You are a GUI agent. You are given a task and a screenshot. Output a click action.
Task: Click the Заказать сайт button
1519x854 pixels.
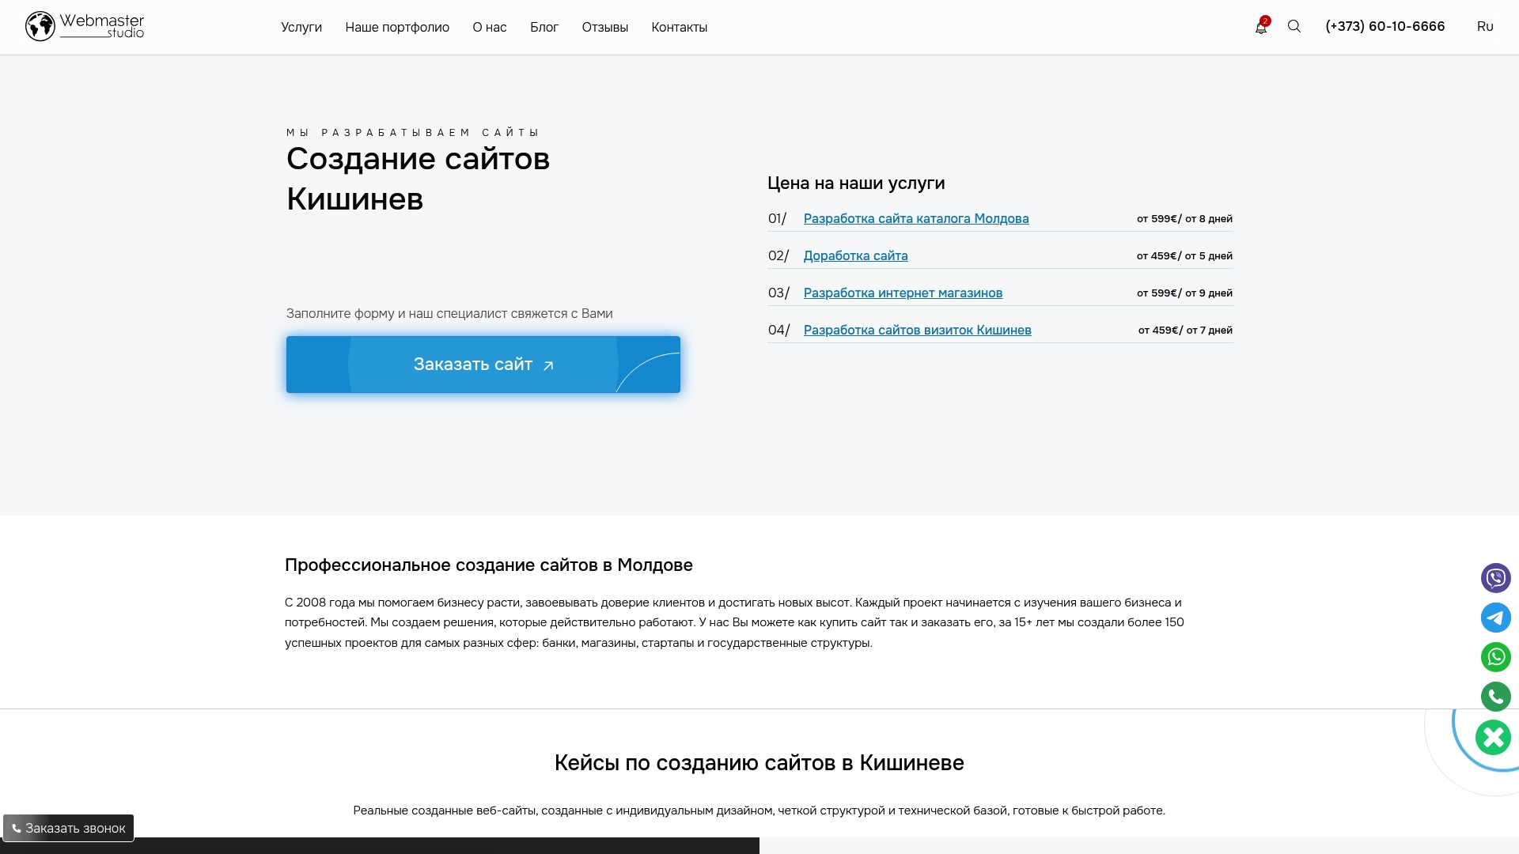click(x=483, y=364)
